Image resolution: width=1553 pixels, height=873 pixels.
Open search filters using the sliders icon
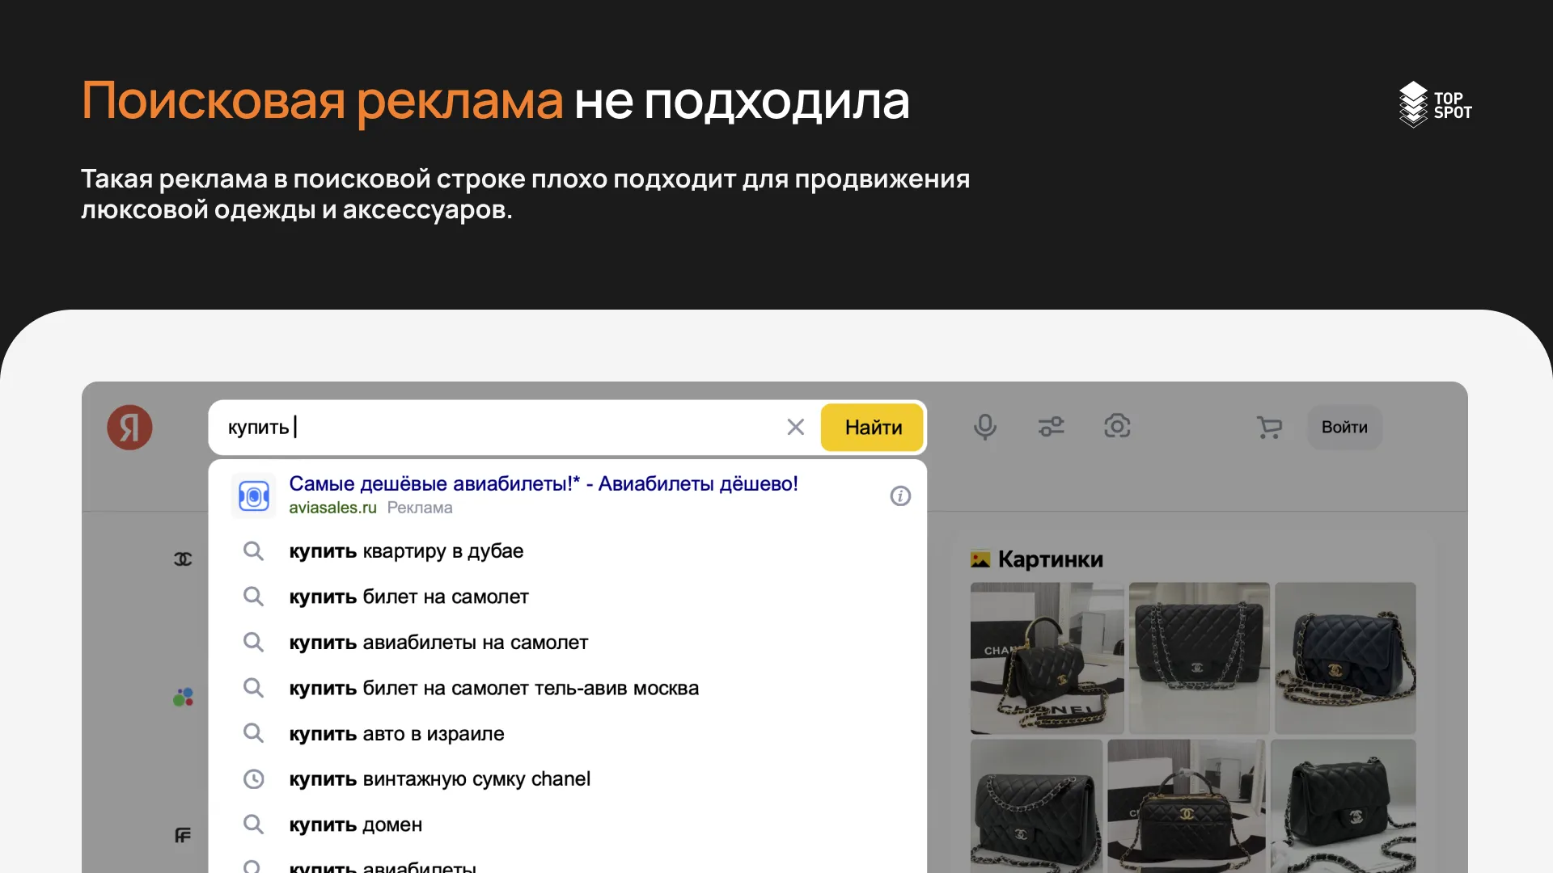pos(1051,427)
